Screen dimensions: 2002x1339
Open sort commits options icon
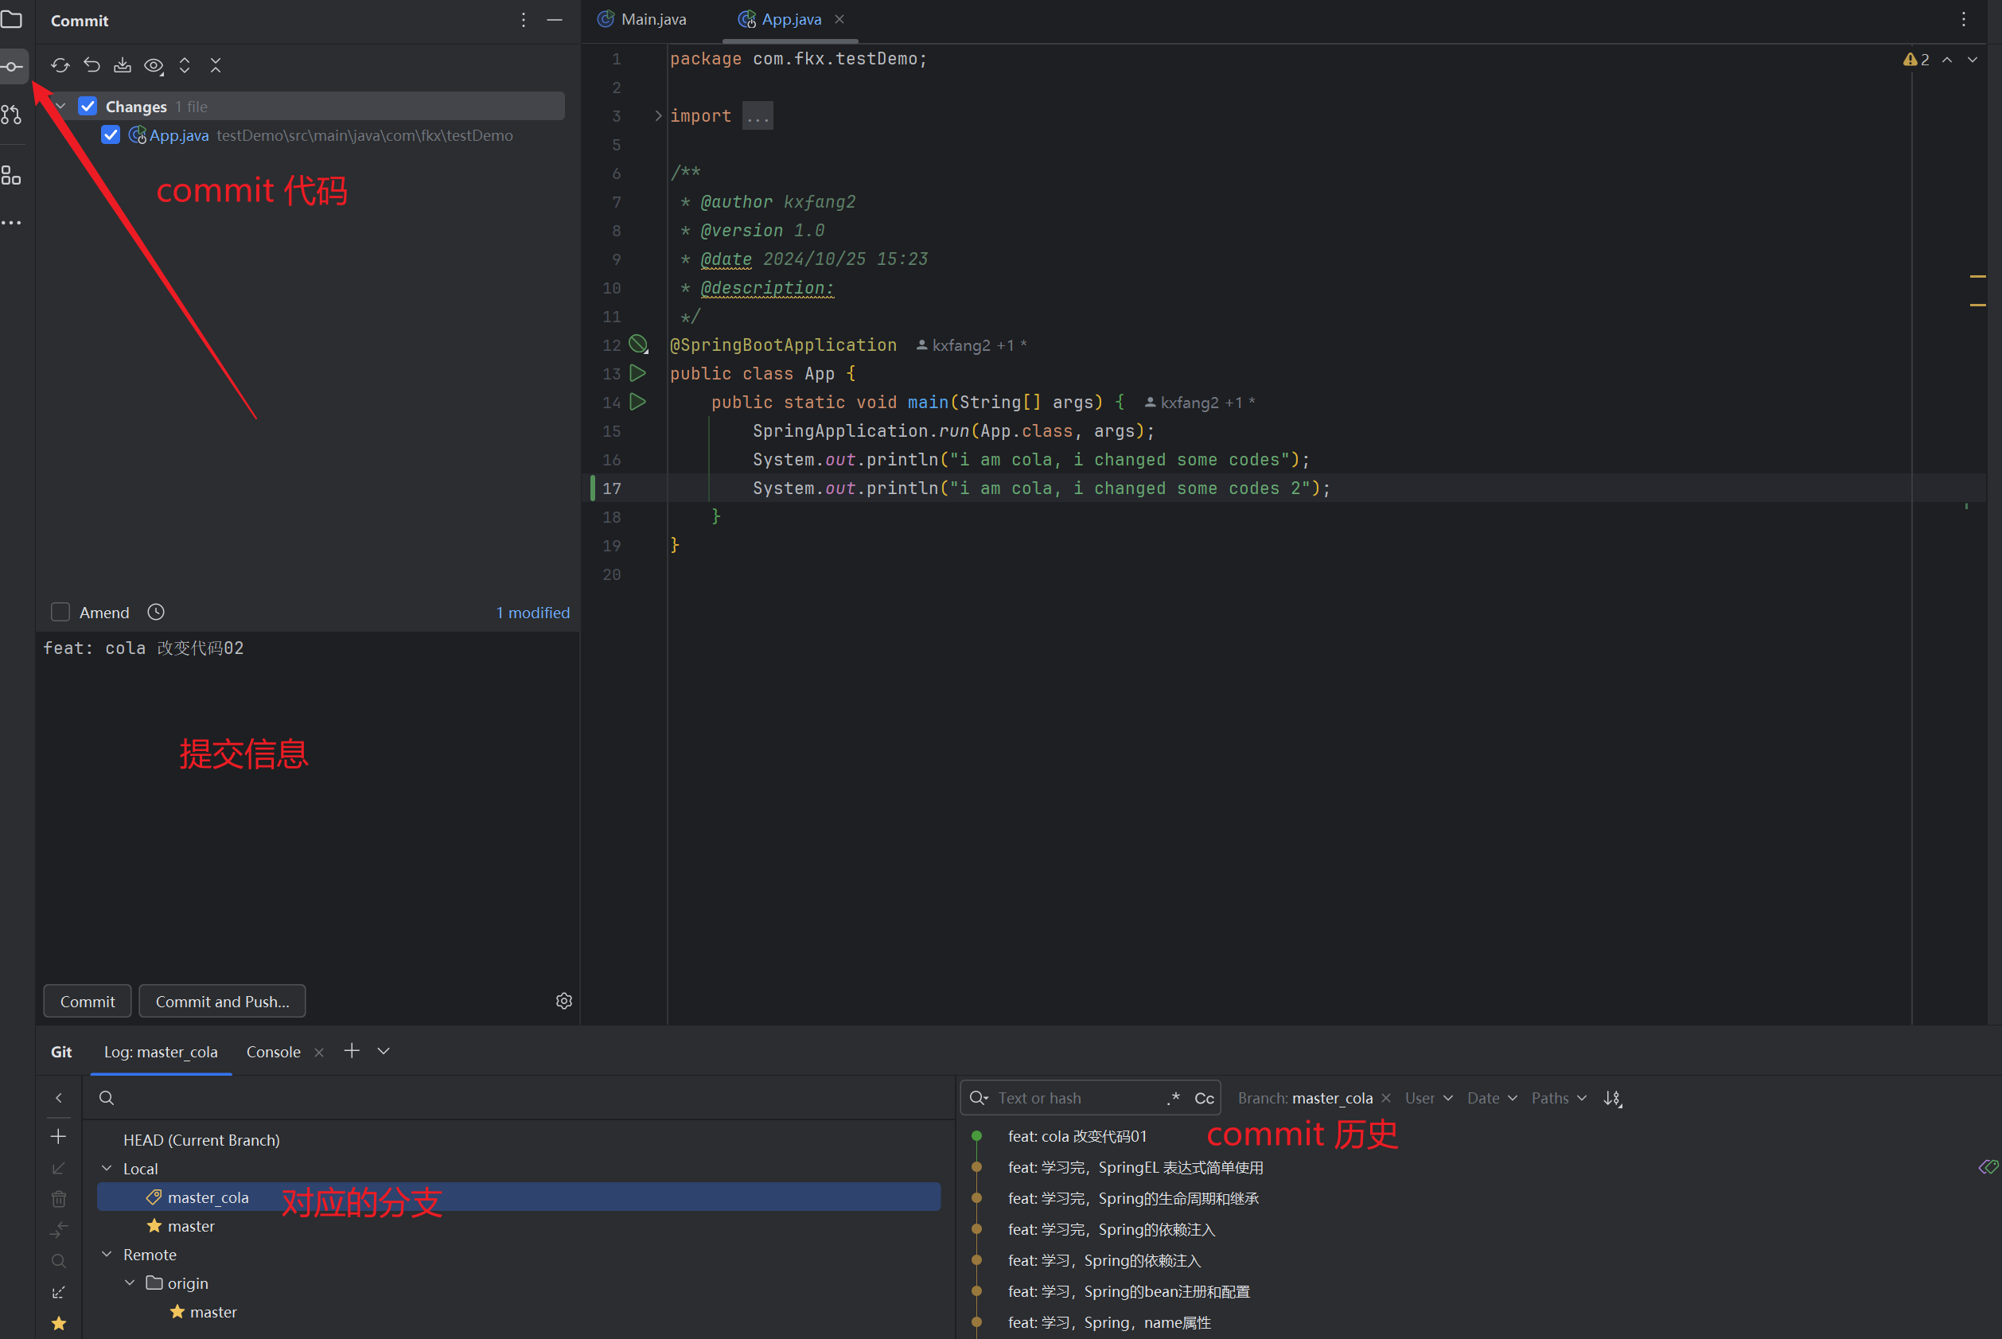pyautogui.click(x=1613, y=1098)
